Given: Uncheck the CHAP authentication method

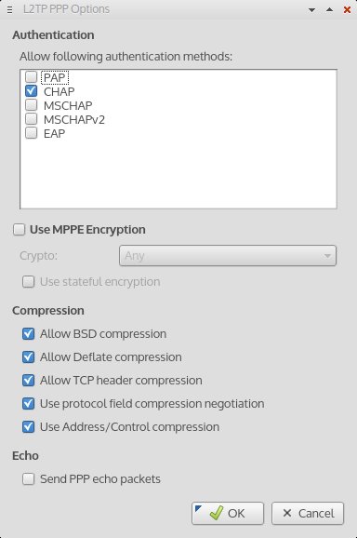Looking at the screenshot, I should (32, 91).
